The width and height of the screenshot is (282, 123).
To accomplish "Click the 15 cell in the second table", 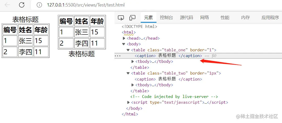I will [97, 32].
